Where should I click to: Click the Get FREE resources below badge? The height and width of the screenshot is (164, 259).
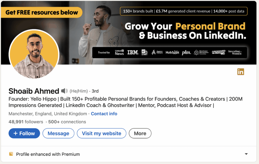coord(41,12)
